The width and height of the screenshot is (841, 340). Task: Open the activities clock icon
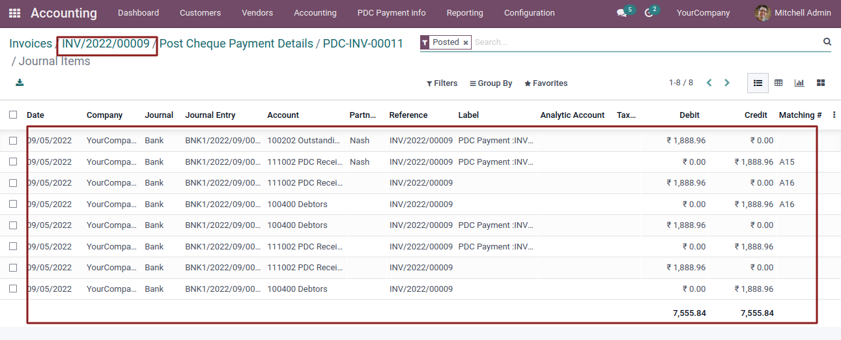tap(648, 13)
